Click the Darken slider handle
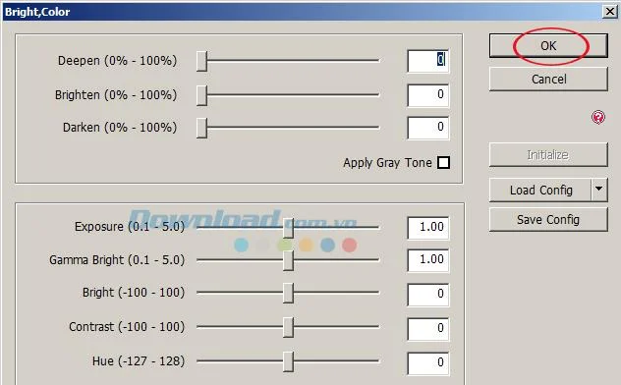 click(202, 128)
